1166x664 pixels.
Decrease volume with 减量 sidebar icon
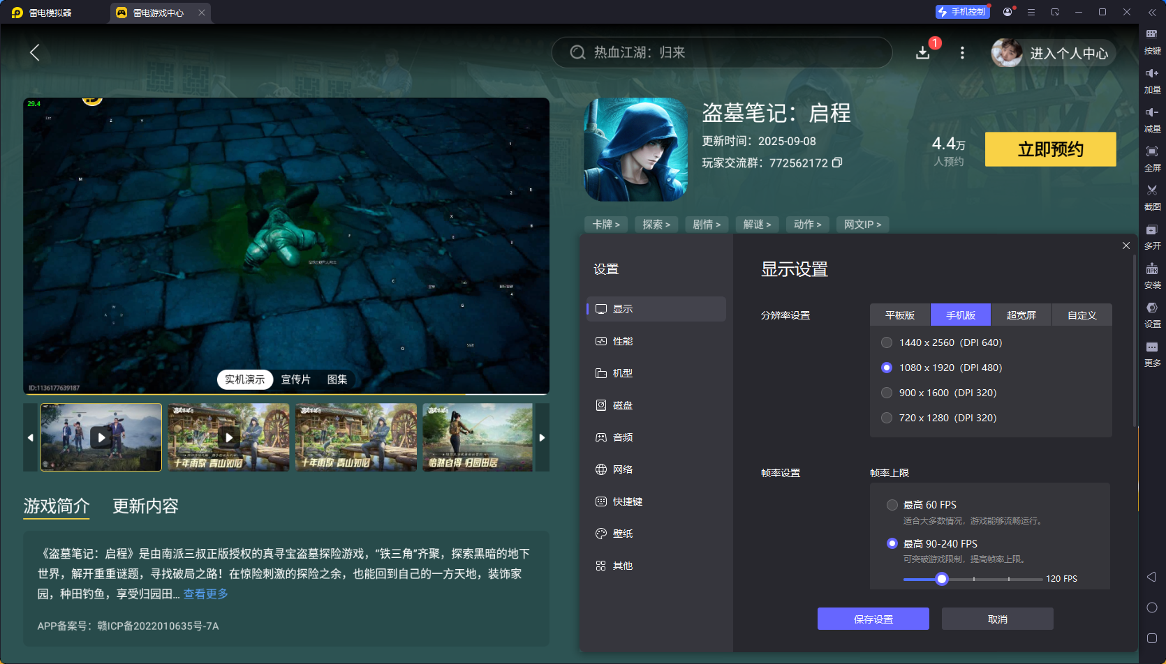click(x=1152, y=119)
